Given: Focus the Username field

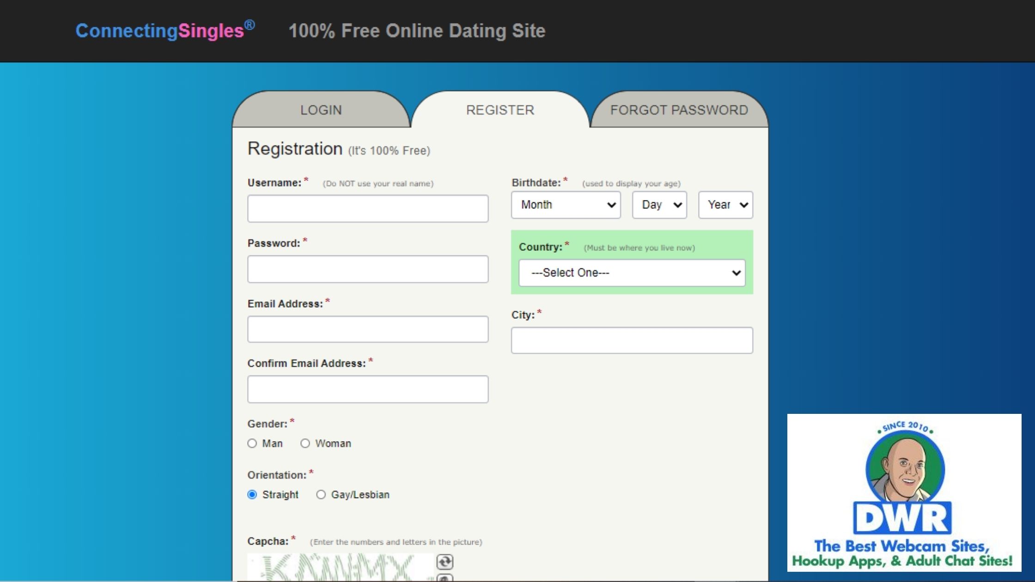Looking at the screenshot, I should pyautogui.click(x=368, y=208).
